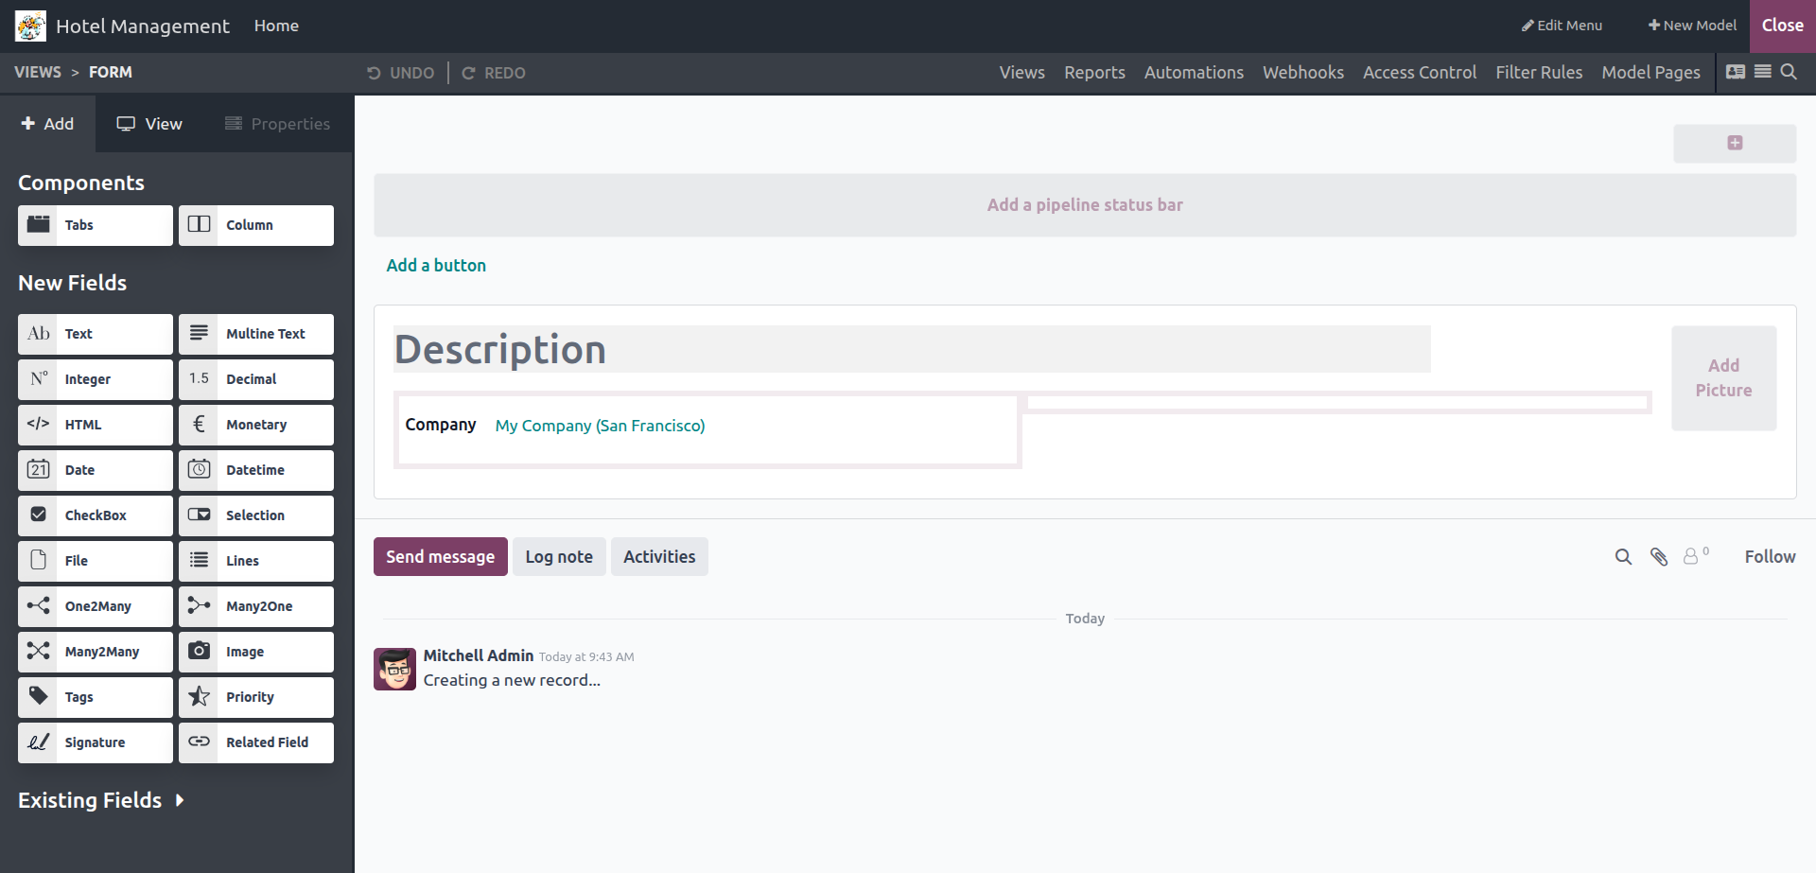Click Send message button
The width and height of the screenshot is (1816, 873).
click(440, 557)
